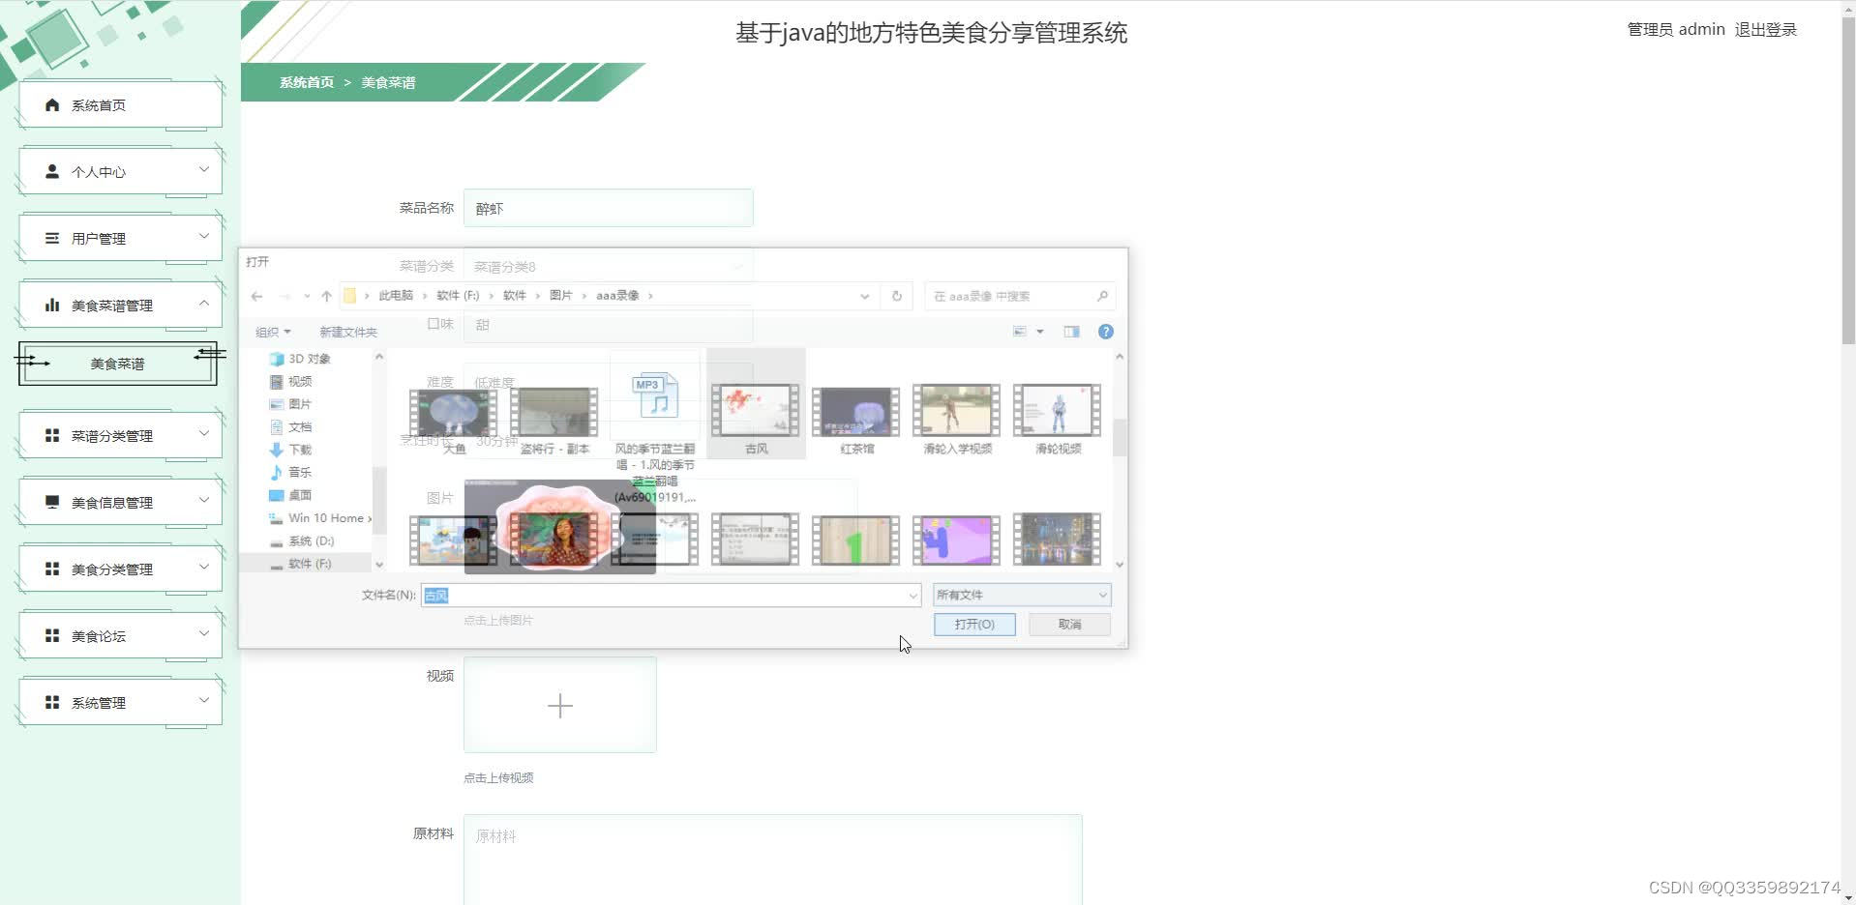Open the address bar history dropdown chevron
This screenshot has height=905, width=1856.
point(864,296)
